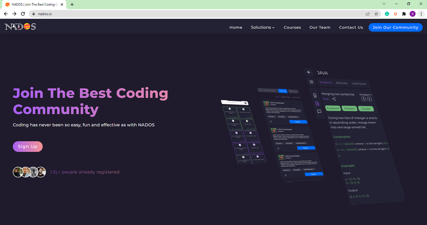Open the achievements badge icon in the sidebar
427x225 pixels.
click(314, 95)
